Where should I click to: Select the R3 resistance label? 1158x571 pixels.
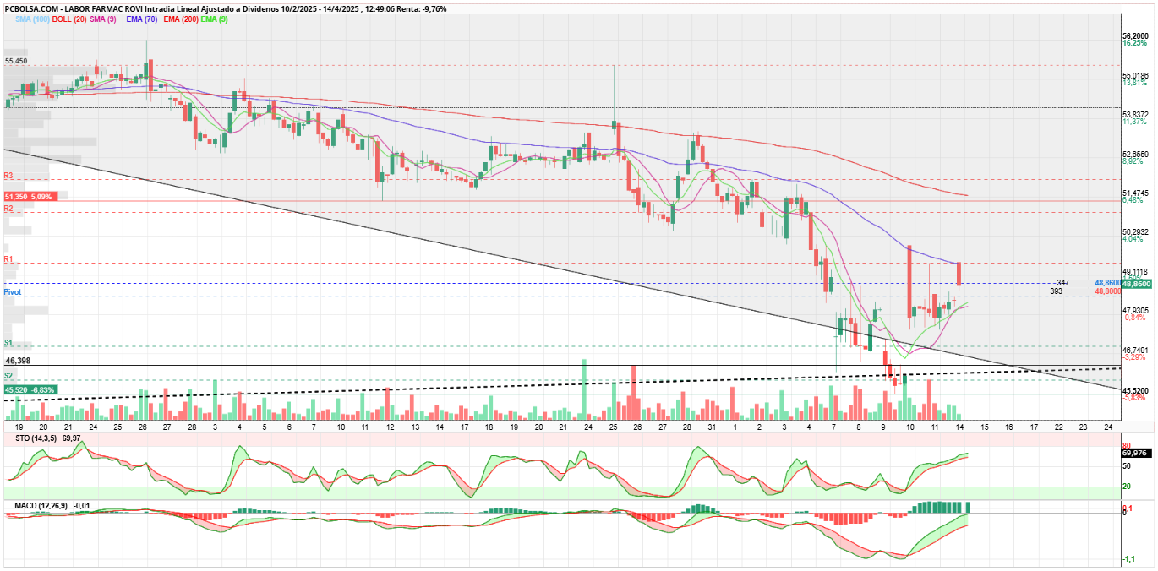(8, 176)
